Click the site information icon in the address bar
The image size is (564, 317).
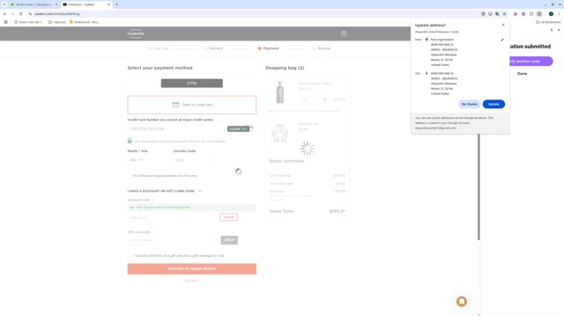[30, 14]
